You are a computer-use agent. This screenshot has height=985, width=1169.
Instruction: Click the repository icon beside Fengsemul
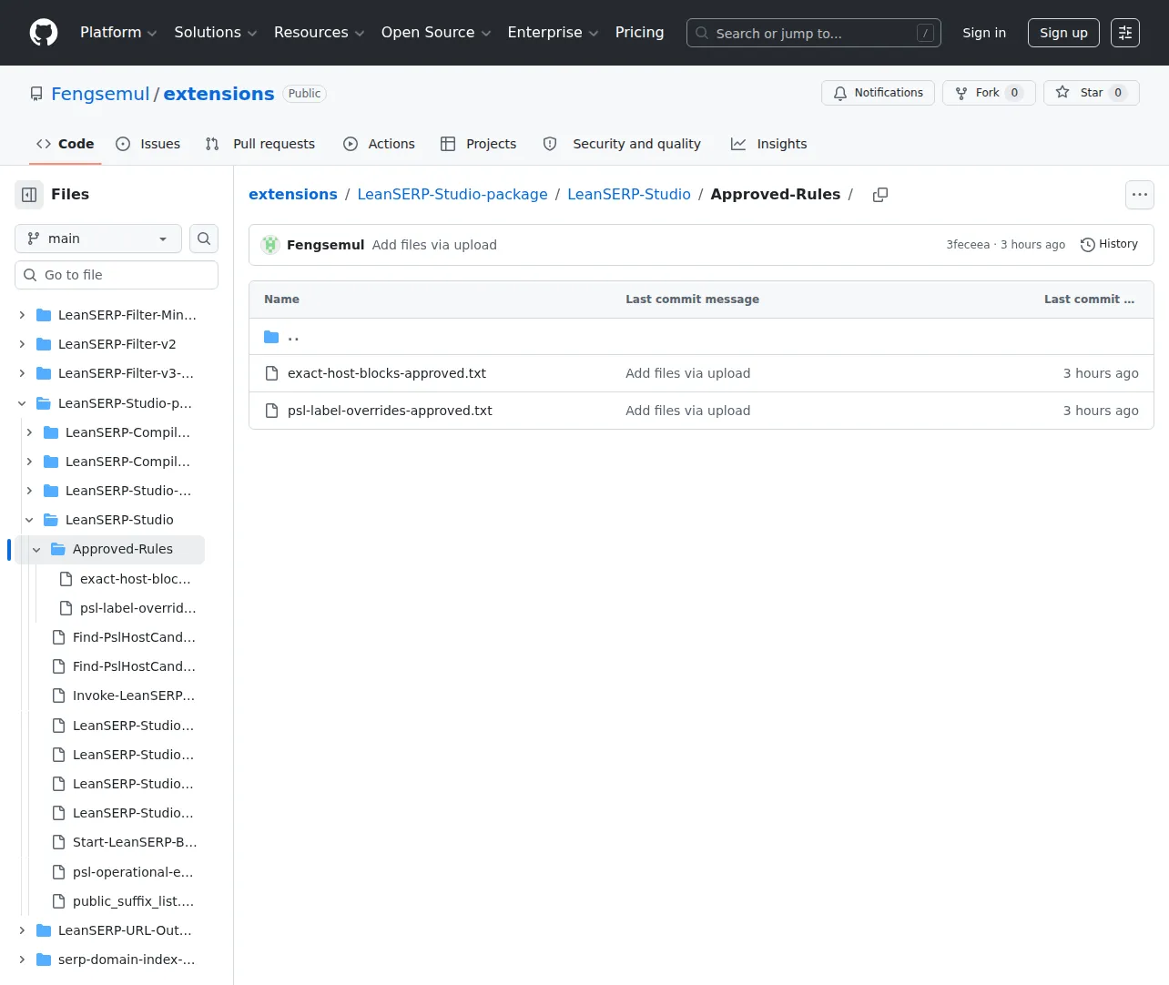[36, 94]
